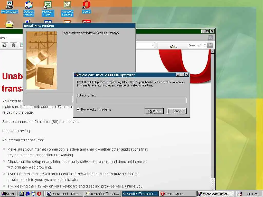
Task: Click the Start Now button in File Optimizer
Action: [154, 111]
